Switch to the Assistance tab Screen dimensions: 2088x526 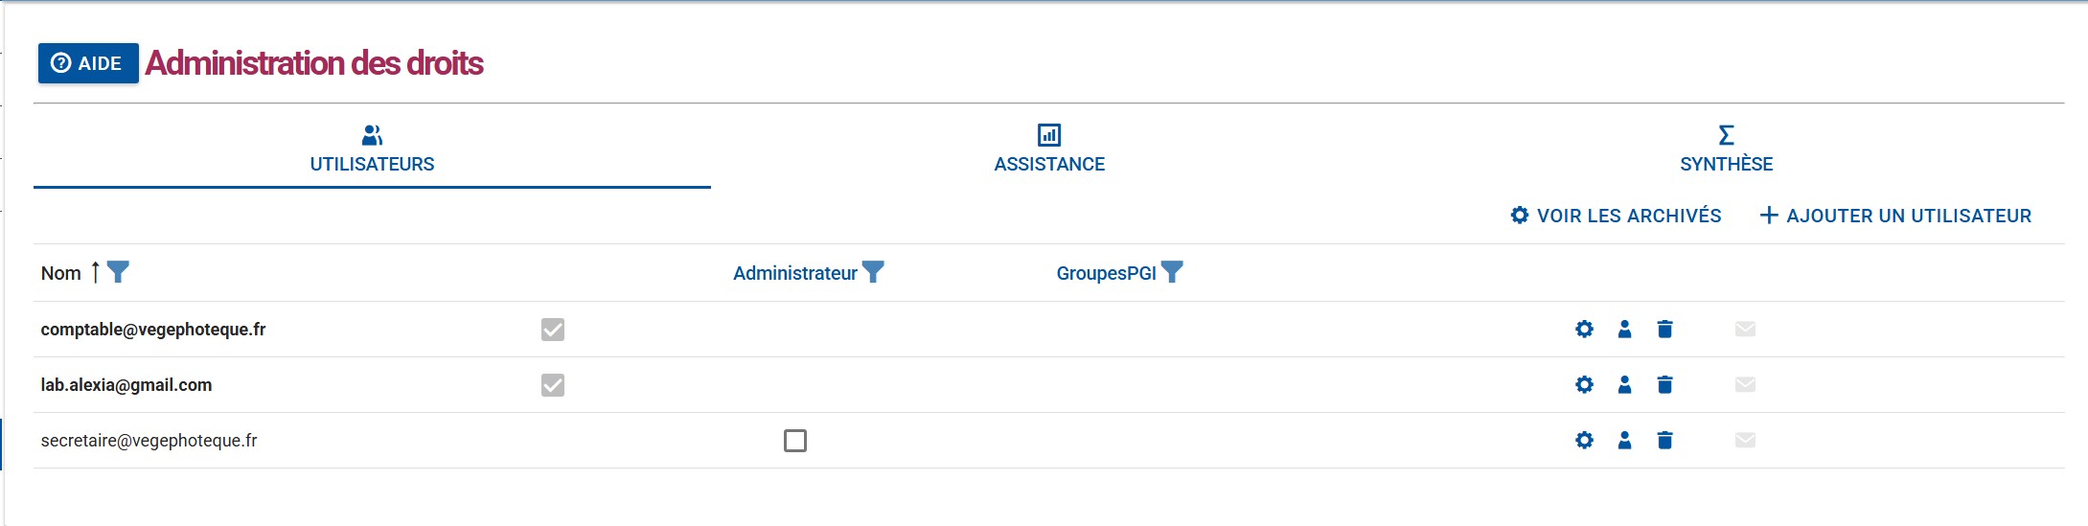(x=1049, y=149)
